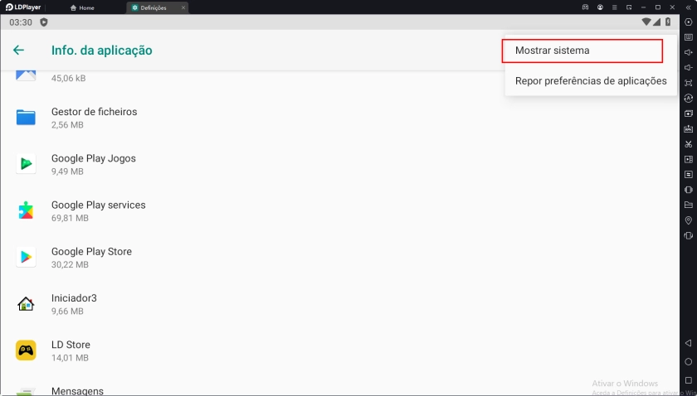The image size is (697, 396).
Task: Click the mini window mode icon in title bar
Action: 629,7
